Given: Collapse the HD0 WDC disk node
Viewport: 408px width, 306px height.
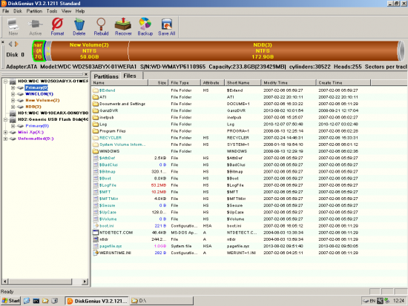Looking at the screenshot, I should coord(5,82).
